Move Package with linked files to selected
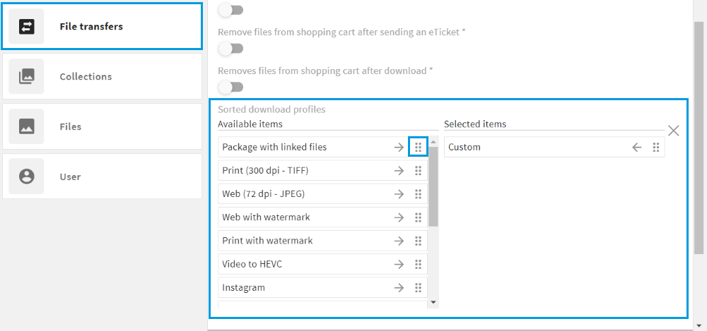The width and height of the screenshot is (707, 331). (x=399, y=148)
